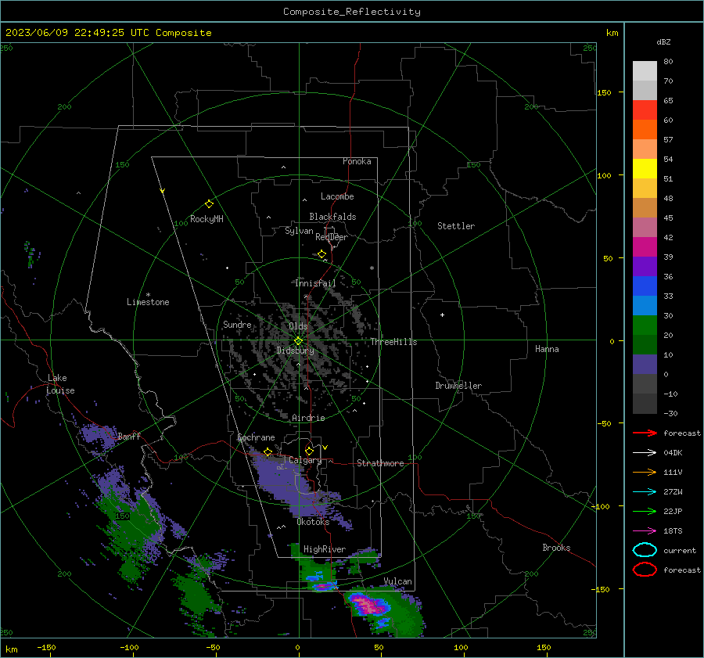Click the yellow diamond marker near RockyMH
The width and height of the screenshot is (704, 658).
coord(209,204)
